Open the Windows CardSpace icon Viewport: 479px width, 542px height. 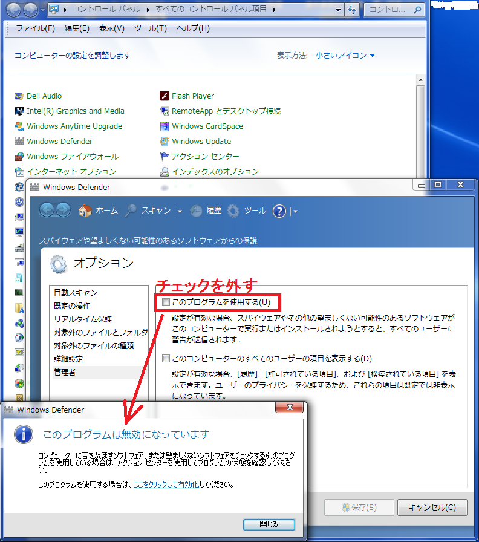[x=164, y=126]
